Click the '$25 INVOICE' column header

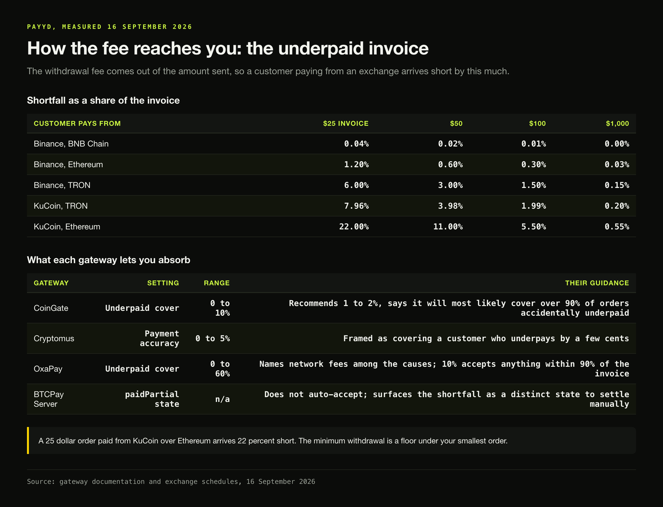[345, 123]
